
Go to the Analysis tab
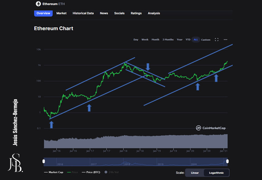154,13
